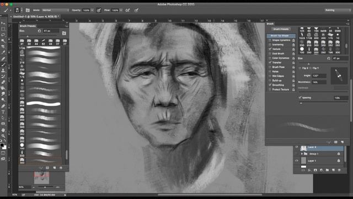Click the Navigator preview thumbnail
Screen dimensions: 353x199
[x=42, y=178]
